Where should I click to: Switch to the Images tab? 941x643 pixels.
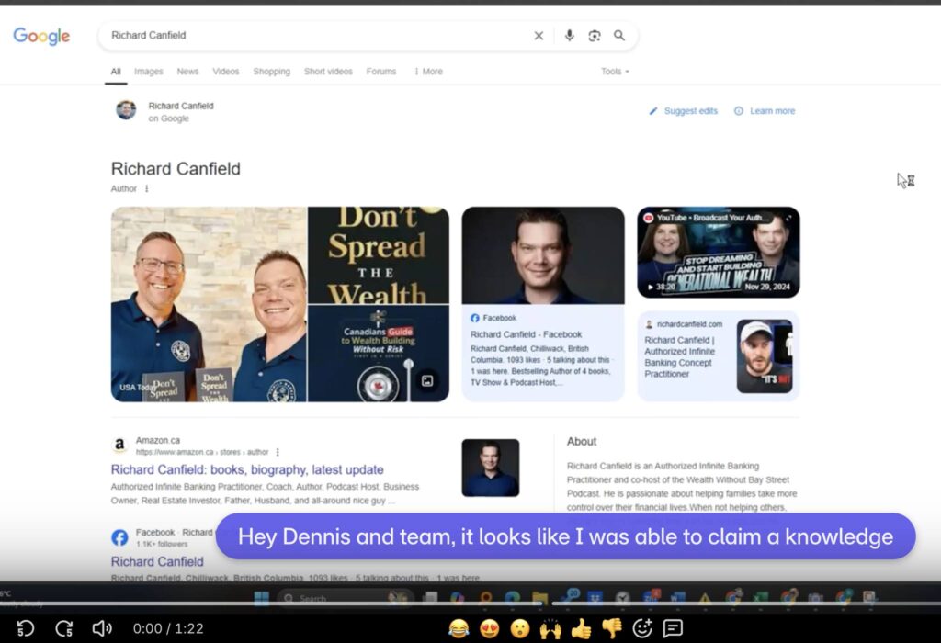[149, 72]
